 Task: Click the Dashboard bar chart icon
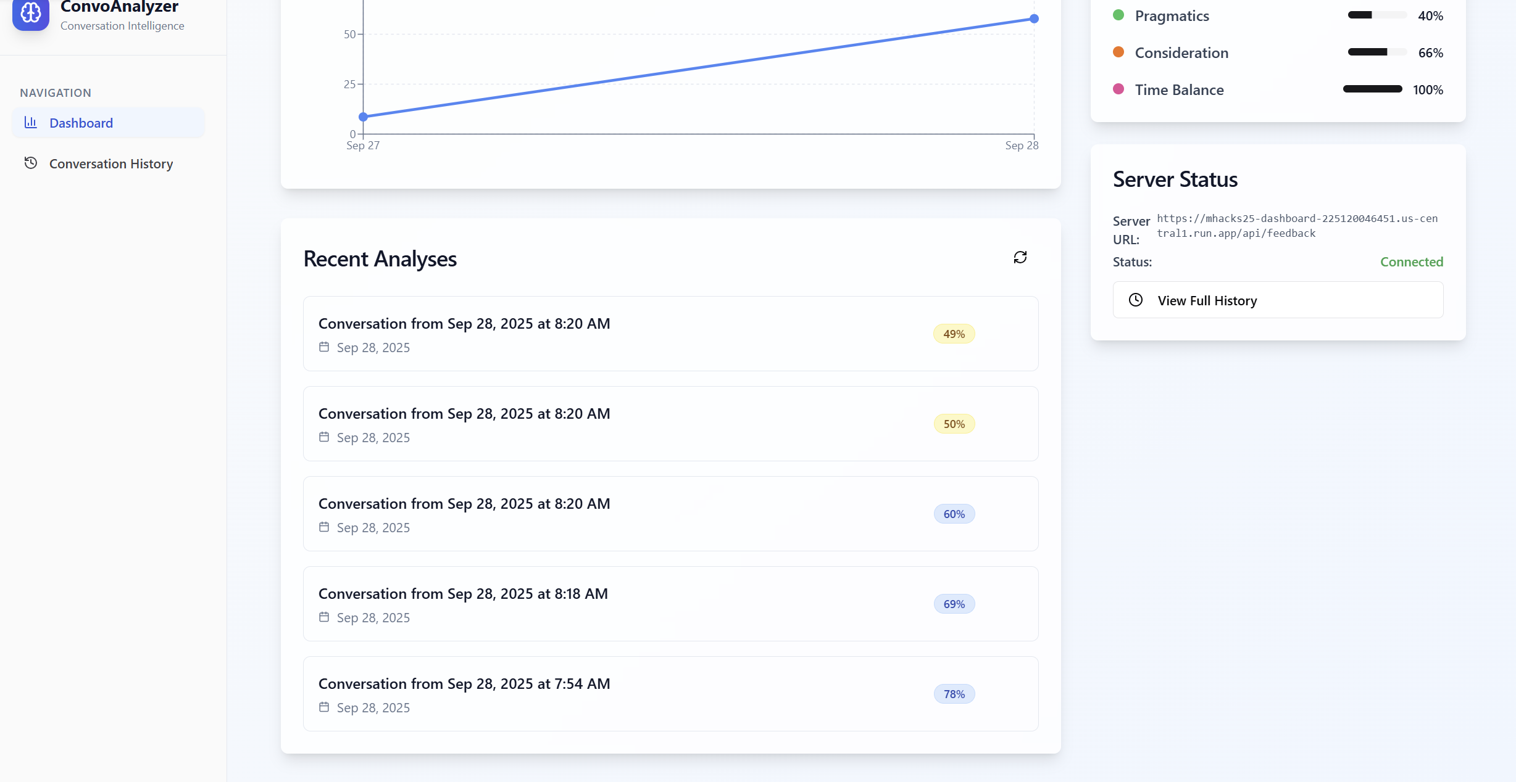coord(30,122)
